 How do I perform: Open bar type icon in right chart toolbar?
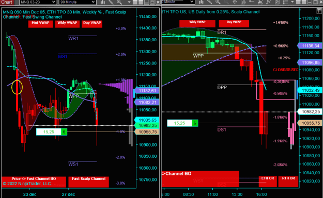[x=201, y=2]
